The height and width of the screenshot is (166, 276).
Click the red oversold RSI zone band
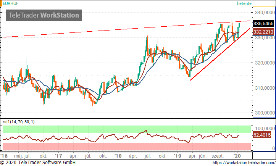tap(127, 147)
